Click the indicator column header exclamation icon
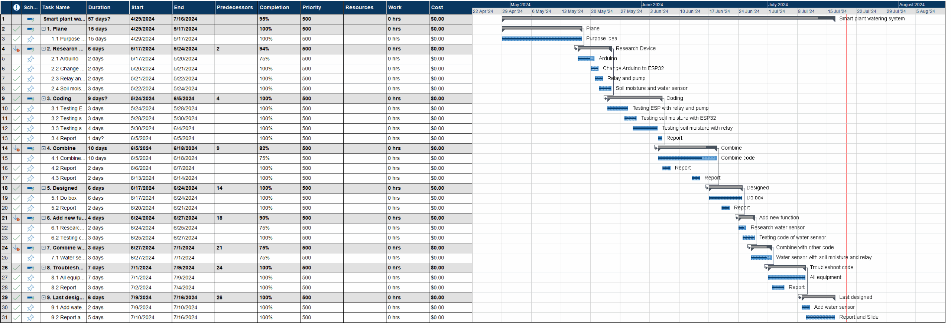 [16, 7]
